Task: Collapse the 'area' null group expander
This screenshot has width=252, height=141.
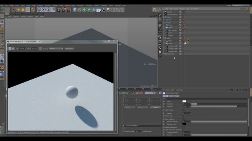Action: pos(164,38)
